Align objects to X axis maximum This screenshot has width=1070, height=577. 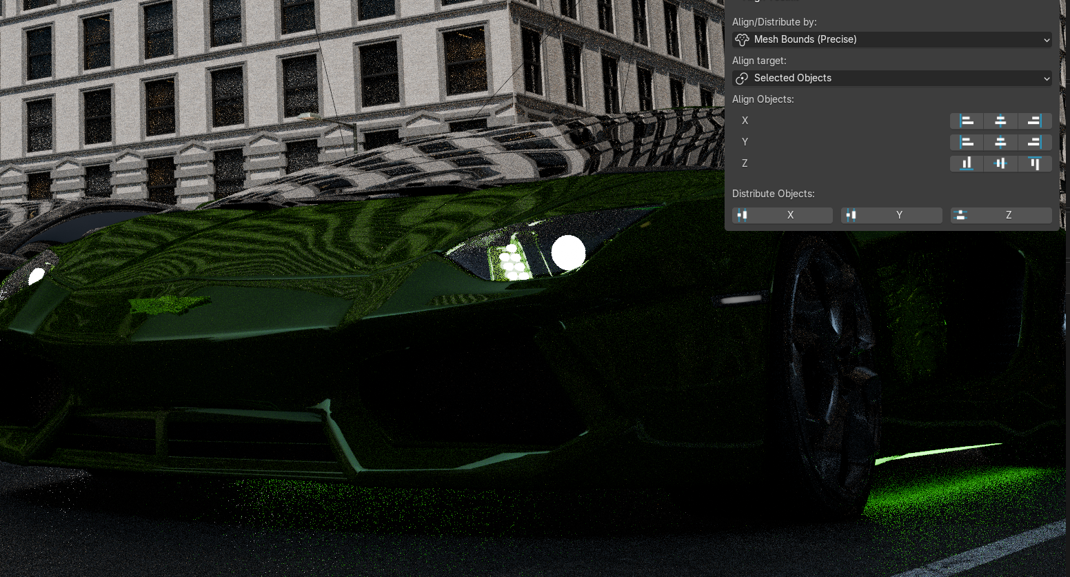point(1034,121)
